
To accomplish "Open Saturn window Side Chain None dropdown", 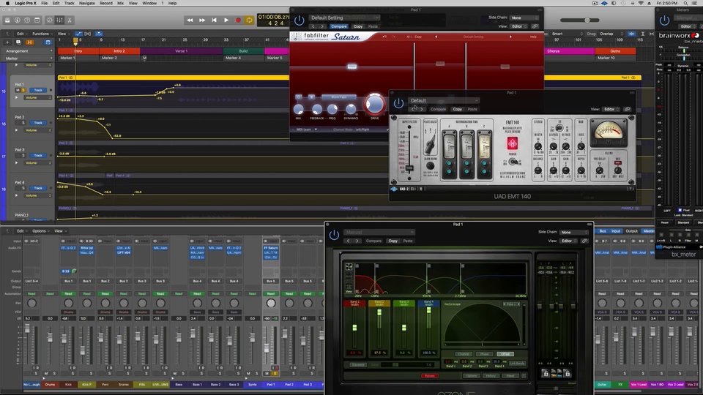I will (524, 18).
